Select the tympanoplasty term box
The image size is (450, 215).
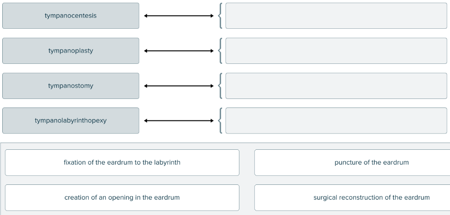[71, 51]
